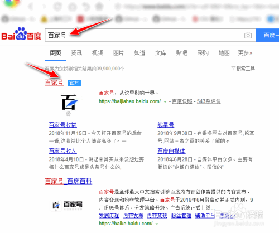Image resolution: width=279 pixels, height=233 pixels.
Task: Open the 543条评价 reviews link
Action: [209, 101]
